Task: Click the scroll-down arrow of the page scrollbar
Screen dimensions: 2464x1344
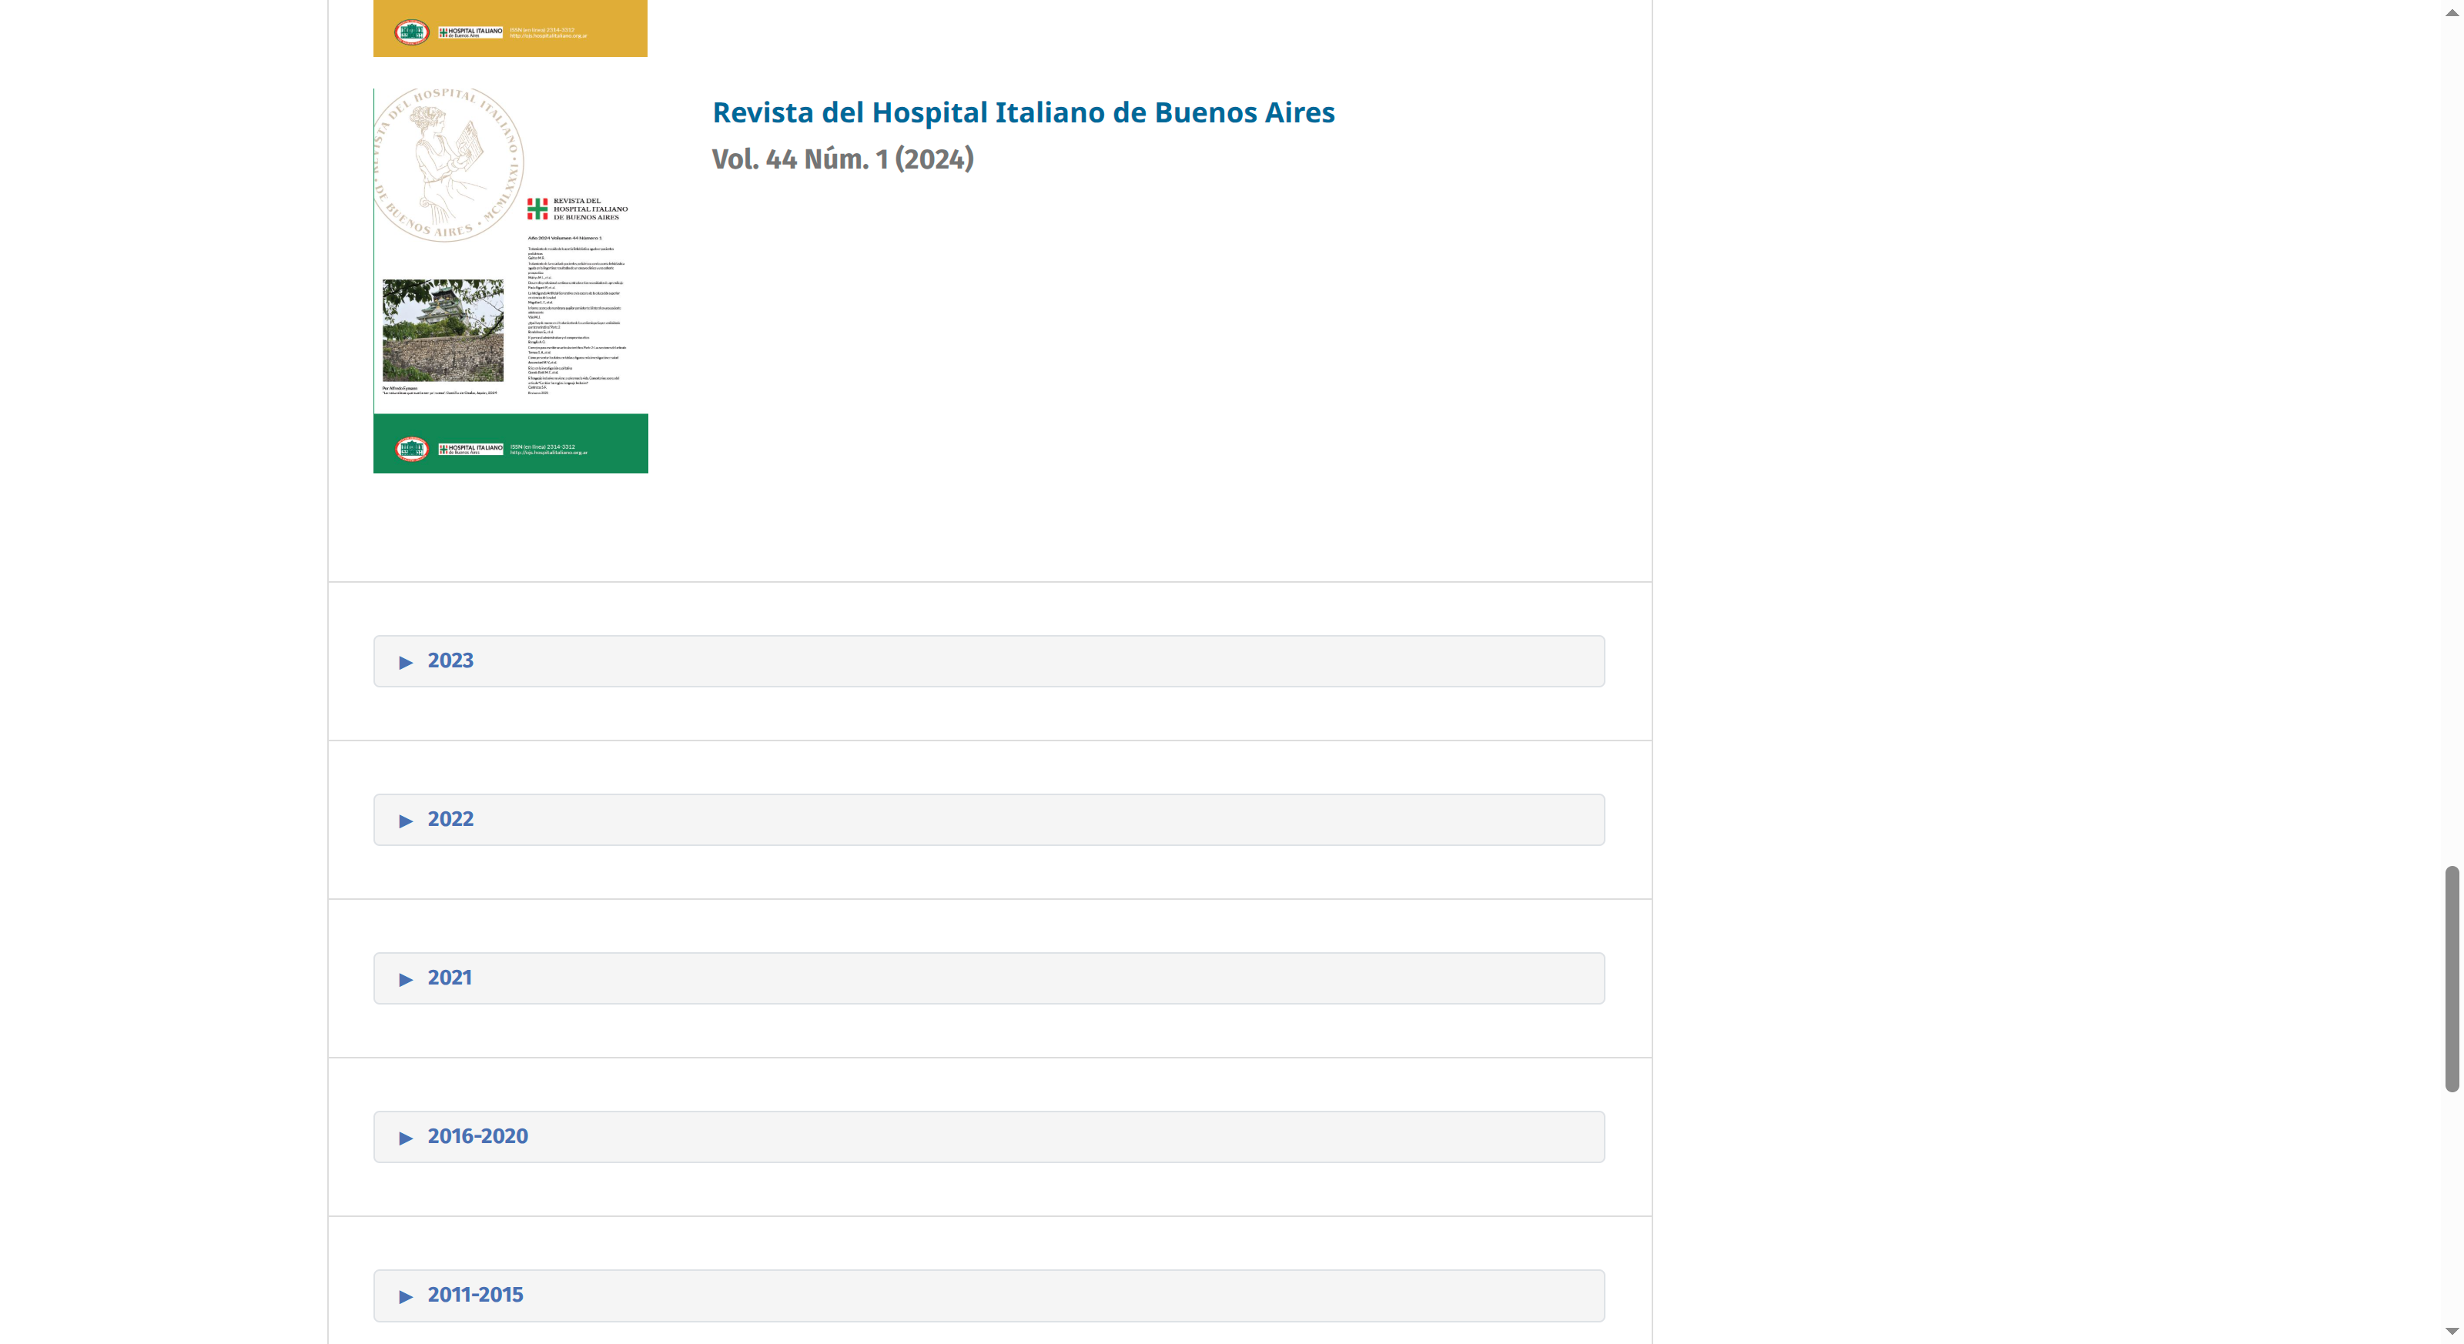Action: (2452, 1331)
